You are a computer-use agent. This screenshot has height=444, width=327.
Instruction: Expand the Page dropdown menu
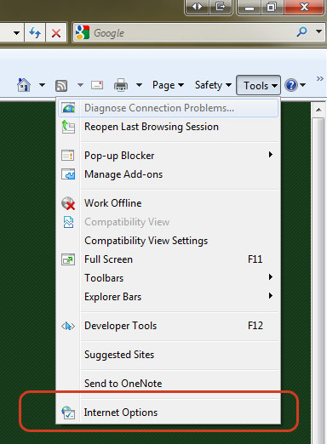point(168,85)
